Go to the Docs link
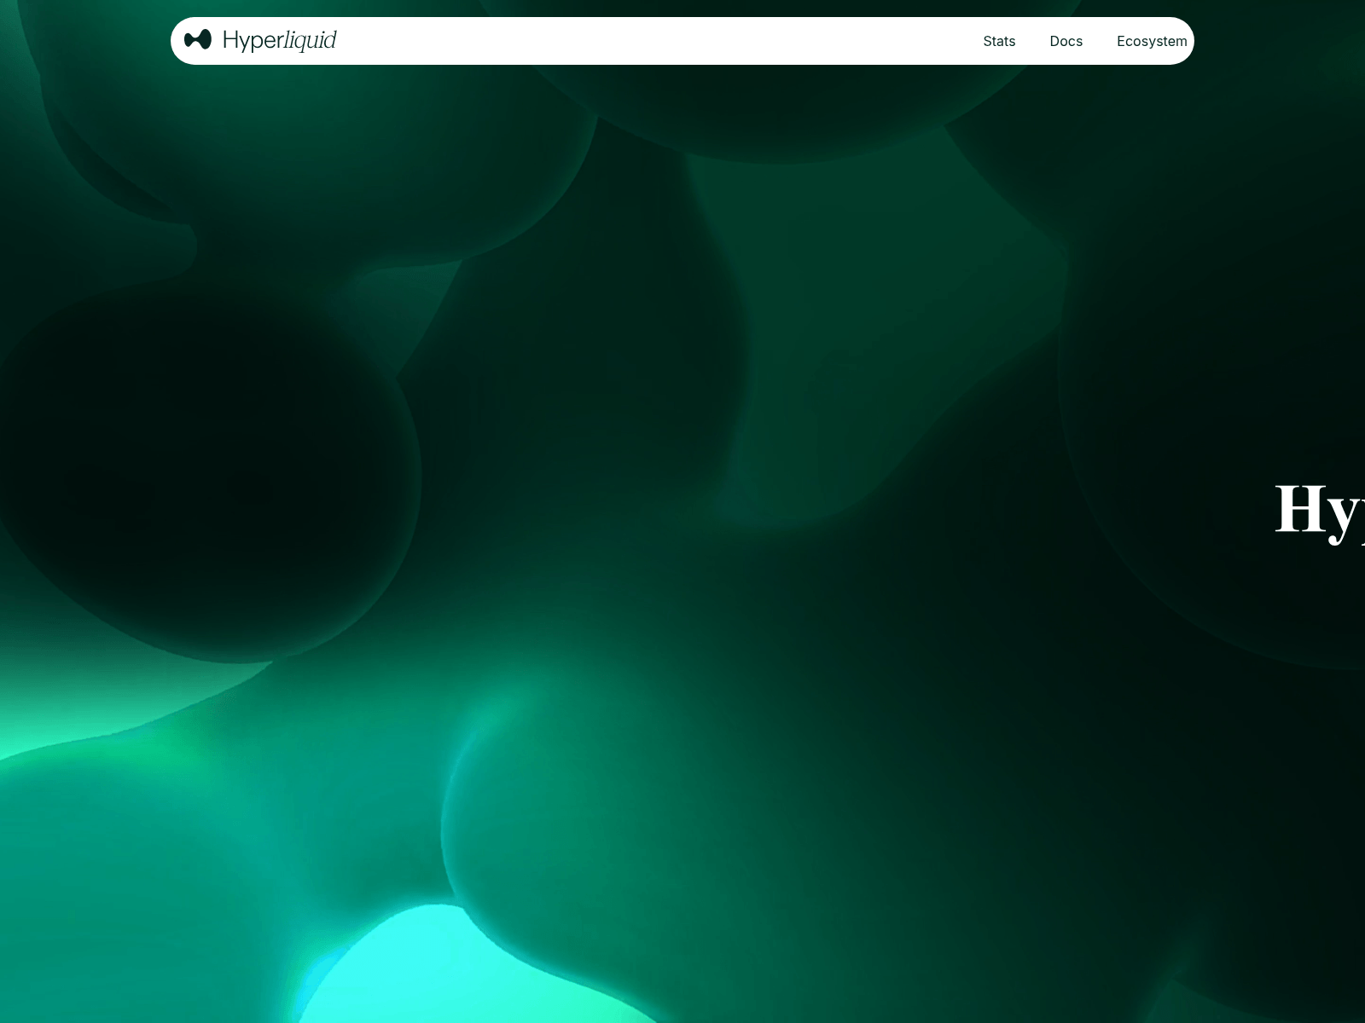This screenshot has height=1023, width=1365. point(1066,41)
